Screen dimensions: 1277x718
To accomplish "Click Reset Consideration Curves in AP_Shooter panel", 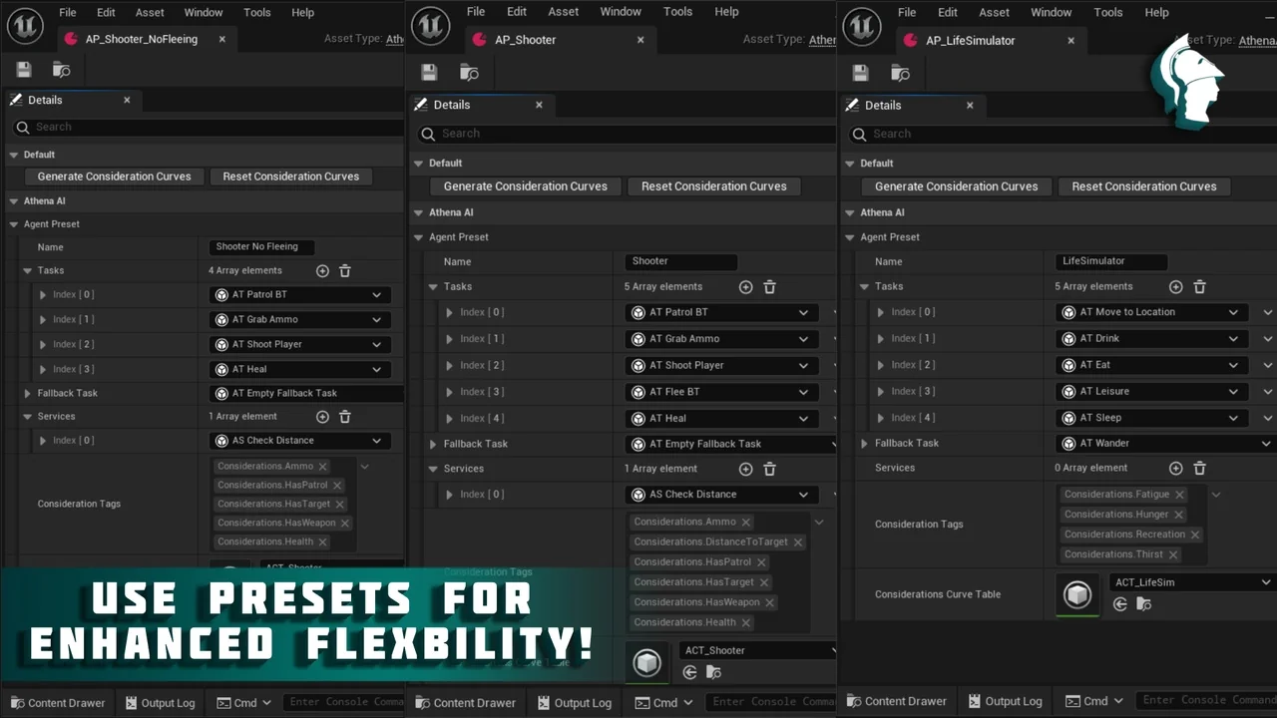I will point(713,186).
